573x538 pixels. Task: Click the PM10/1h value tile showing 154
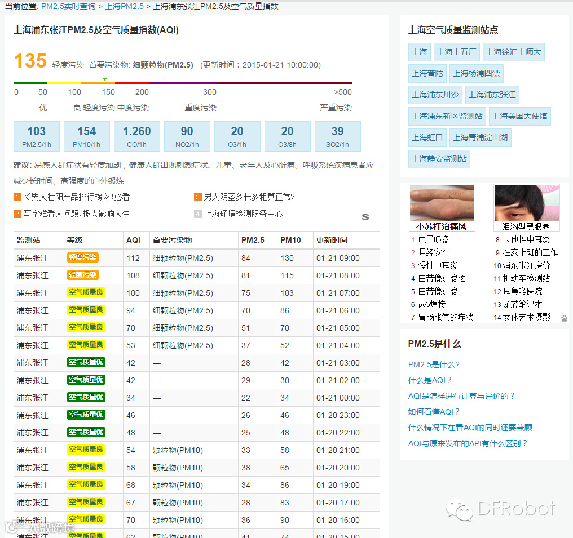point(87,136)
